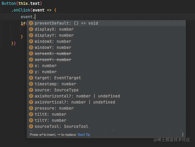Image resolution: width=195 pixels, height=147 pixels.
Task: Place cursor on Button in code
Action: [x=9, y=3]
